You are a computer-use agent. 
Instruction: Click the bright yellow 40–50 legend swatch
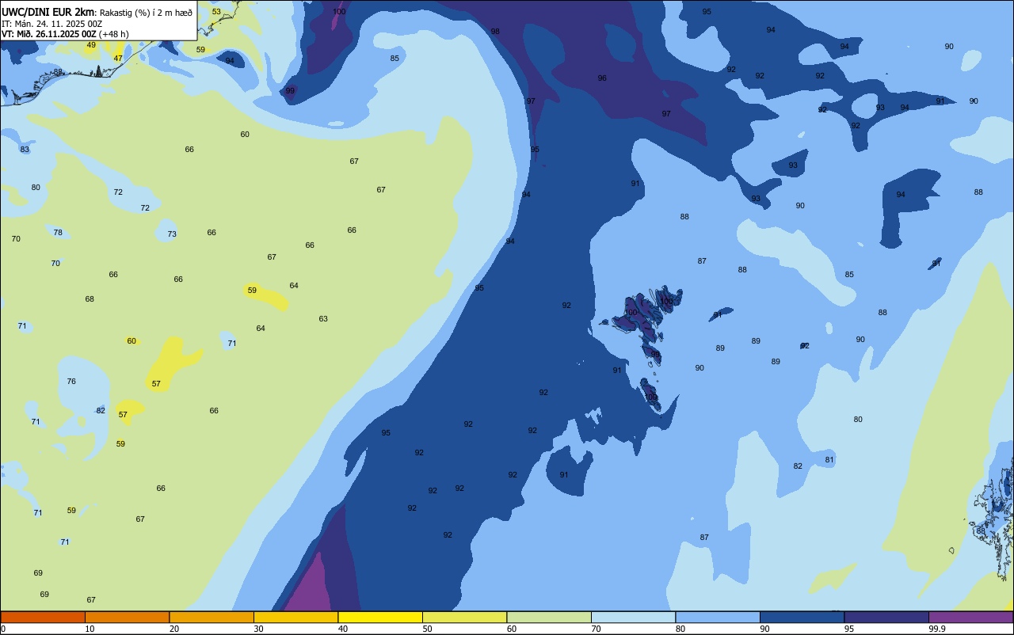(x=380, y=617)
